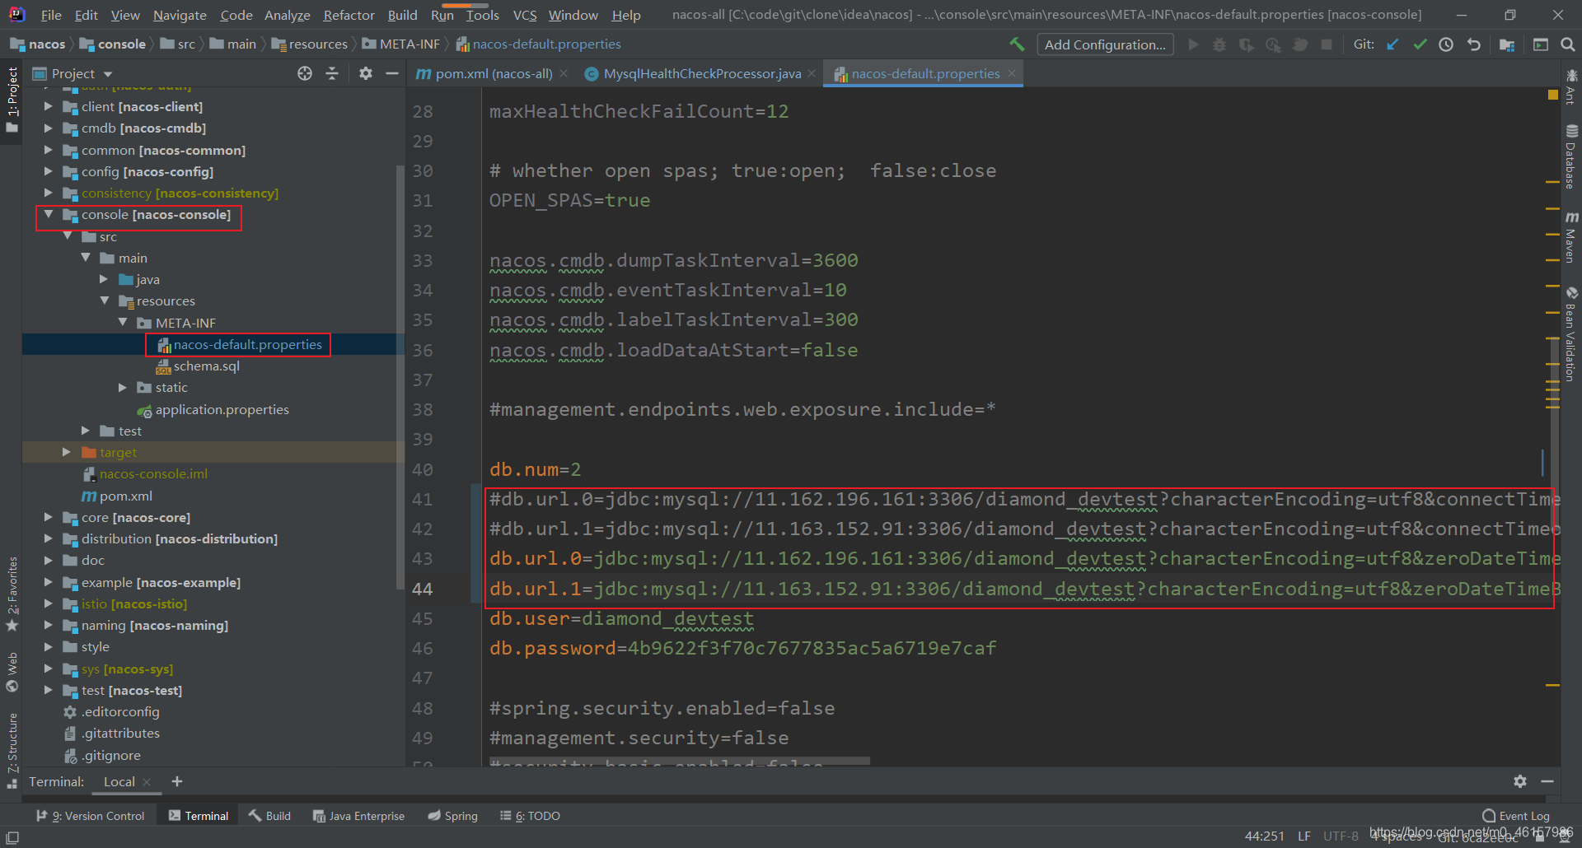Viewport: 1582px width, 848px height.
Task: Collapse the console [nacos-console] module
Action: coord(49,214)
